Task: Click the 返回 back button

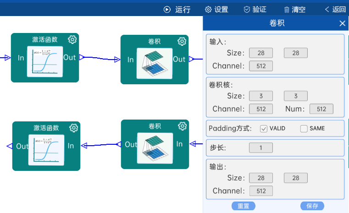Action: coord(335,10)
